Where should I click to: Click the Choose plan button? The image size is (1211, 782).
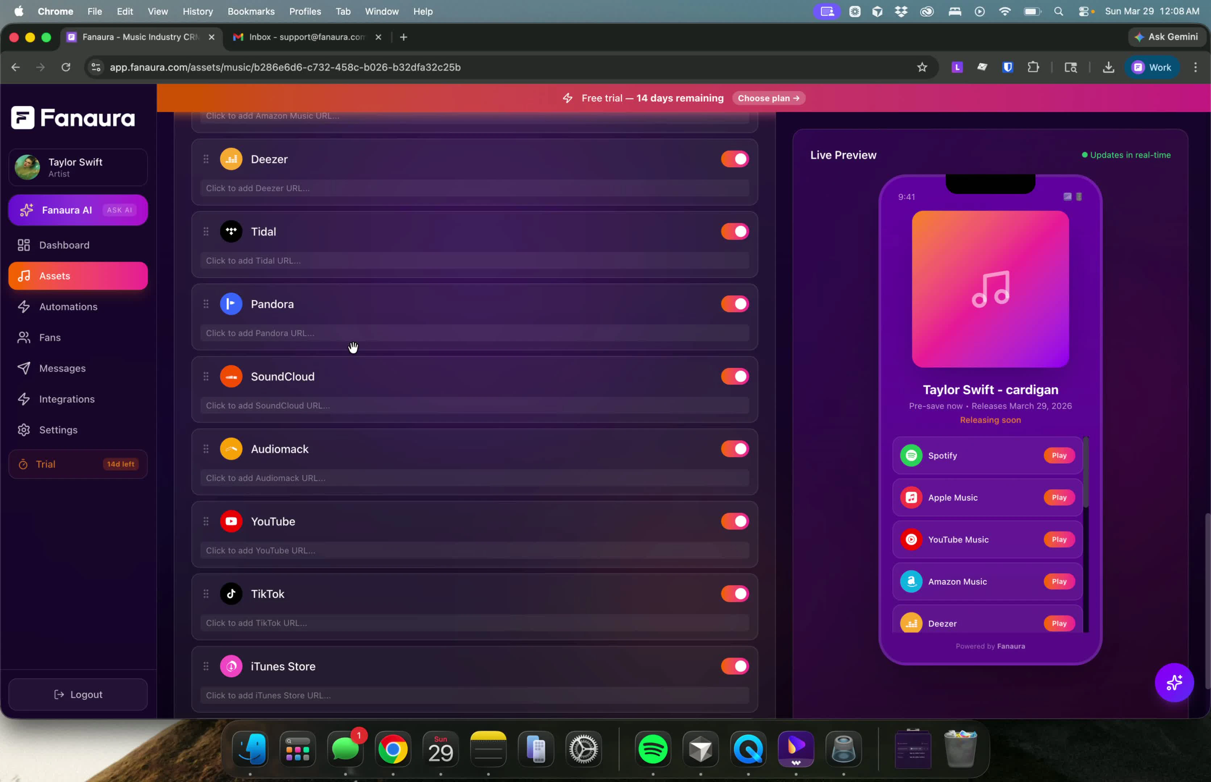point(768,98)
